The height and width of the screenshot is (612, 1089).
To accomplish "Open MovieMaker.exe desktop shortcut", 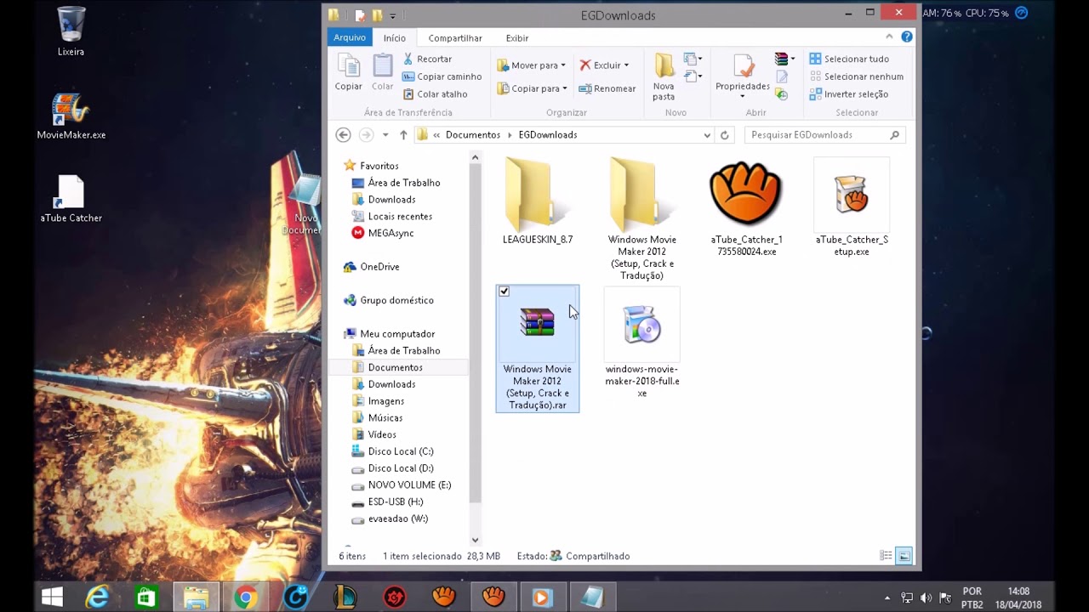I will 71,115.
